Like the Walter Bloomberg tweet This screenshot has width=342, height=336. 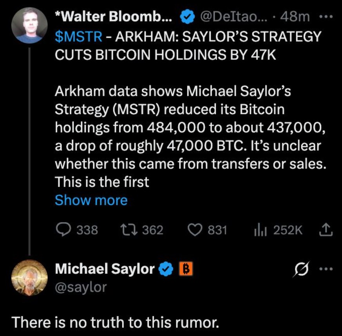tap(195, 230)
